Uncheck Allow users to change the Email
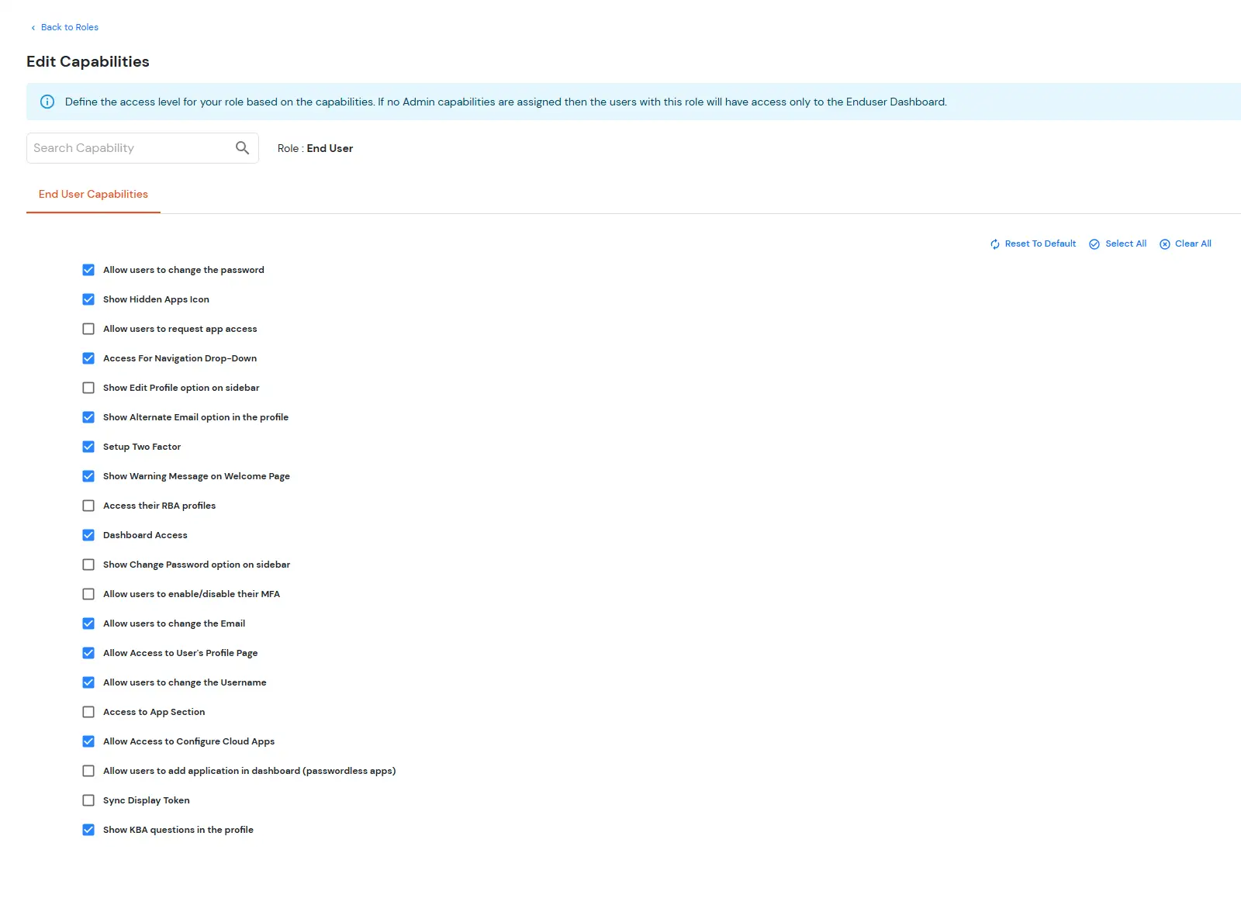The width and height of the screenshot is (1241, 905). click(88, 623)
